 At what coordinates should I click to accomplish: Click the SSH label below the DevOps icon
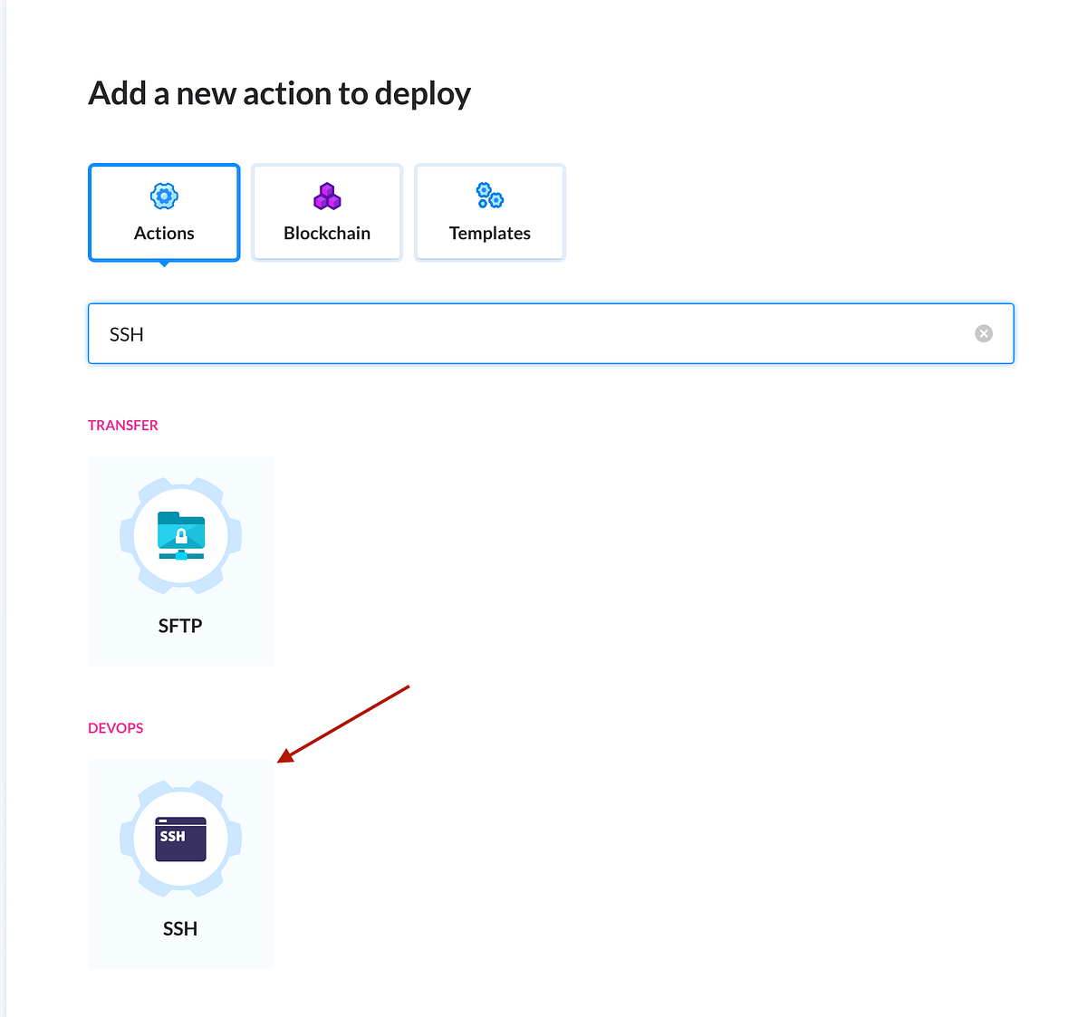(180, 927)
